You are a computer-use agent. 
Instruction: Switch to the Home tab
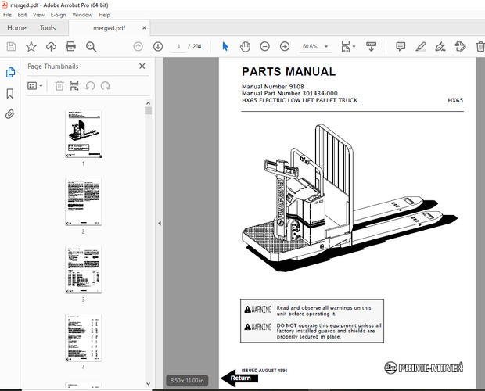tap(16, 28)
